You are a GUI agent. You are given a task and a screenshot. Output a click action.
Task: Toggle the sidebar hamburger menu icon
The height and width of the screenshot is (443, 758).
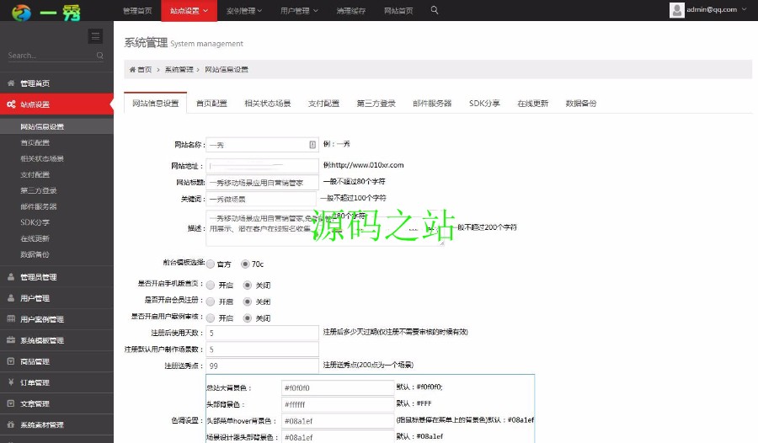pos(95,36)
